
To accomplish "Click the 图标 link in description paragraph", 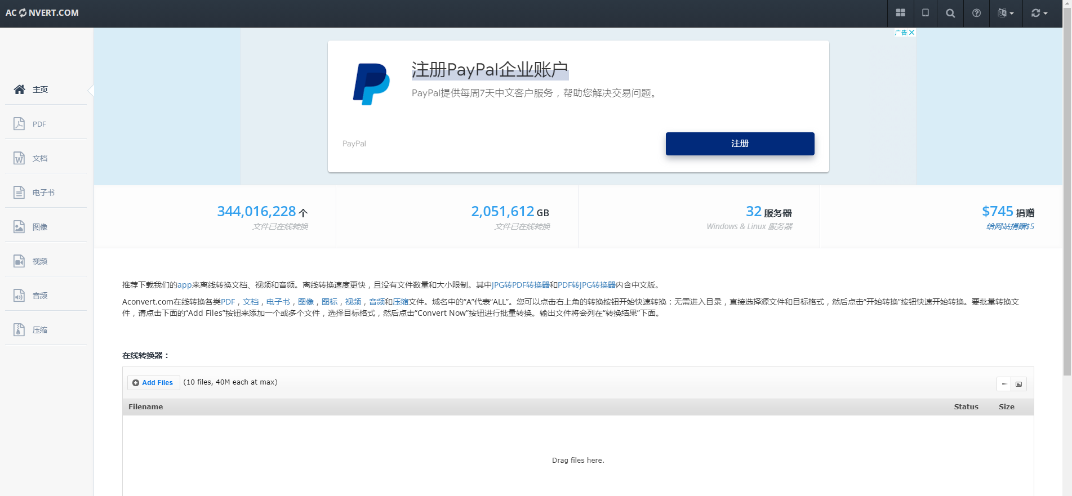I will pos(330,302).
